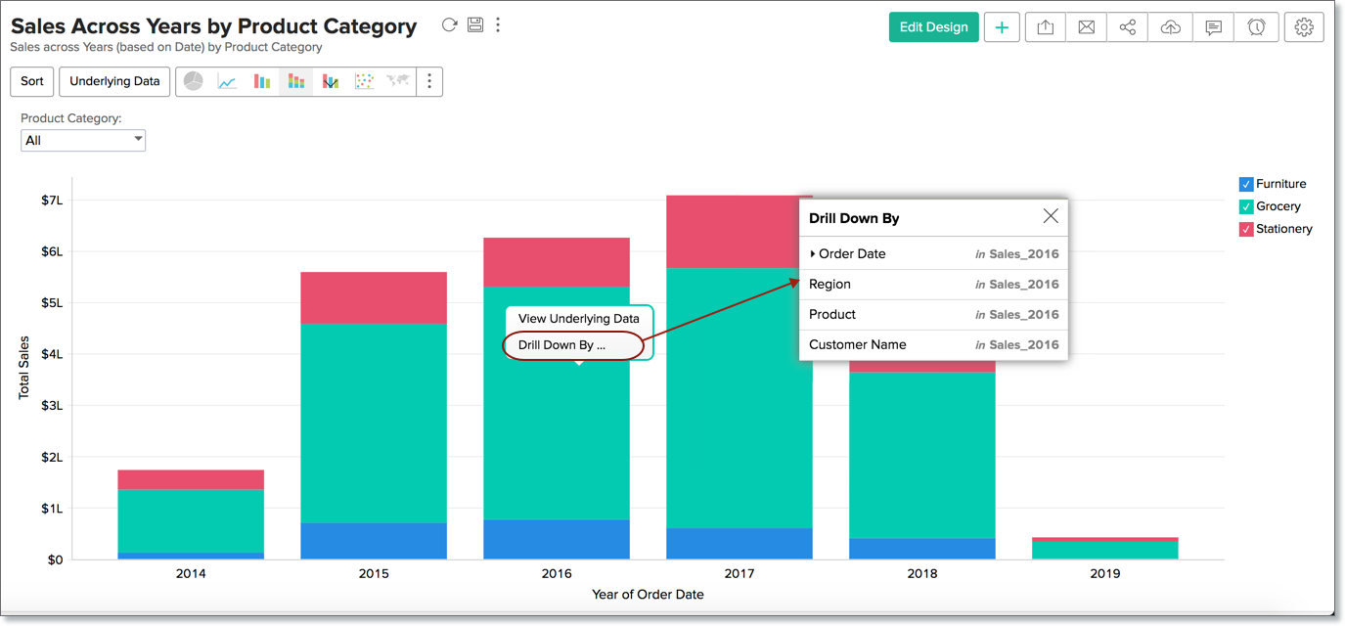Email this report
The width and height of the screenshot is (1345, 626).
1087,26
